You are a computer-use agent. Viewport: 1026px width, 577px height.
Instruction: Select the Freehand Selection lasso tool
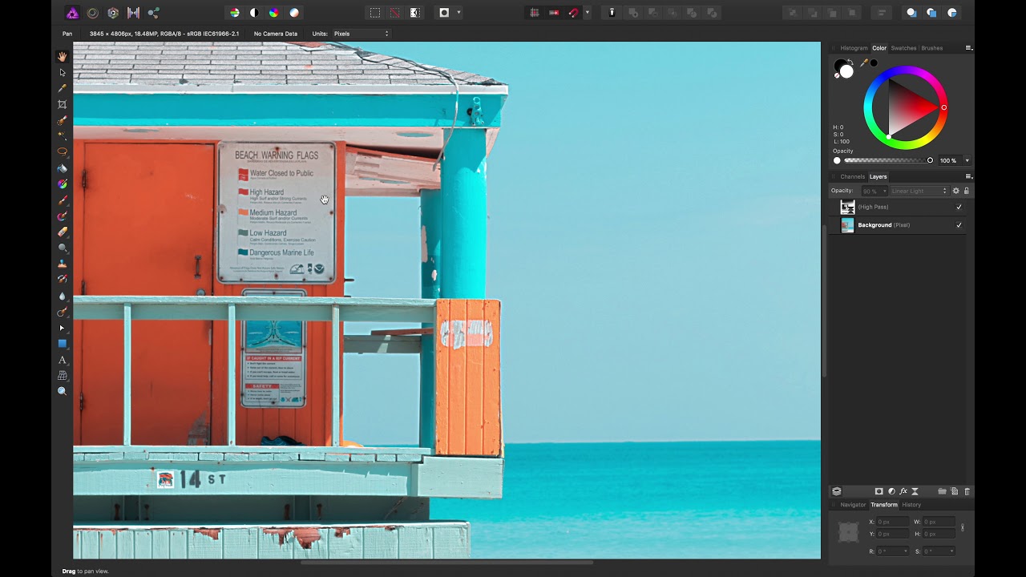click(x=62, y=152)
